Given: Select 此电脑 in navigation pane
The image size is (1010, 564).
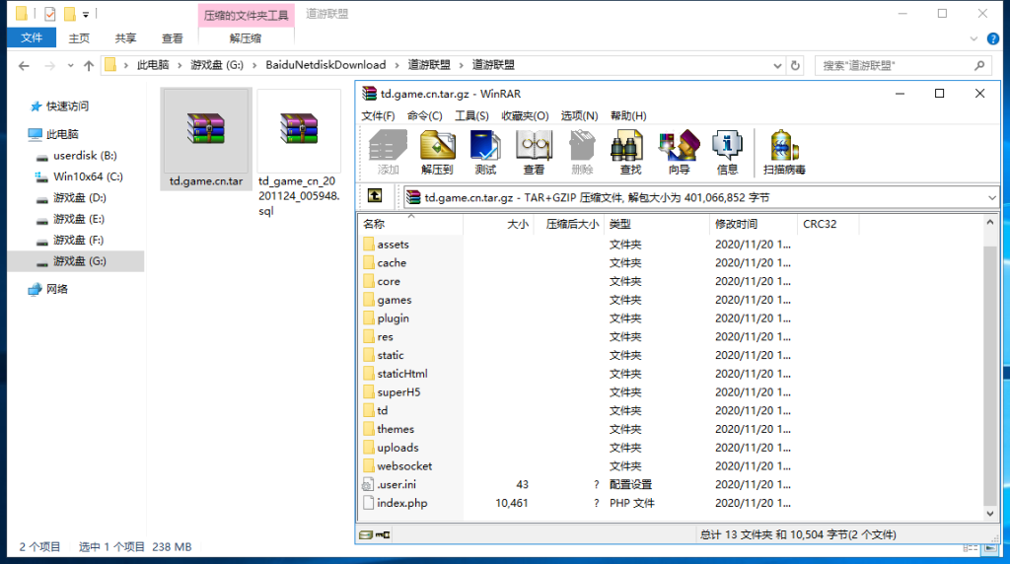Looking at the screenshot, I should pyautogui.click(x=62, y=134).
